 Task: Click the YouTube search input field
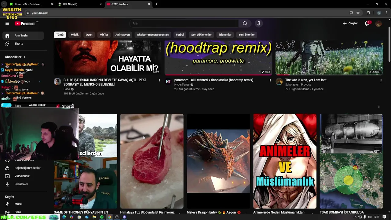tap(184, 24)
